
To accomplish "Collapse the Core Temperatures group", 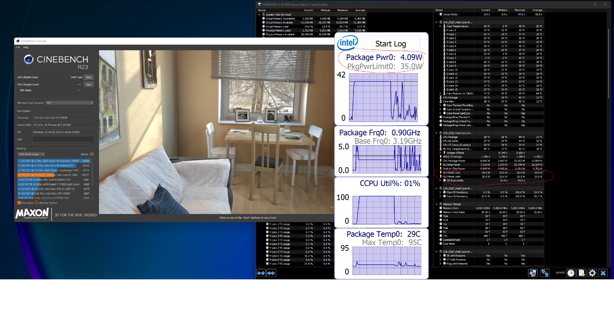I will click(x=440, y=26).
